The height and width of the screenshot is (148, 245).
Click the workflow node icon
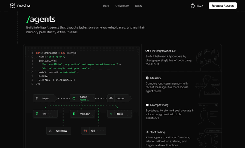pos(50,131)
